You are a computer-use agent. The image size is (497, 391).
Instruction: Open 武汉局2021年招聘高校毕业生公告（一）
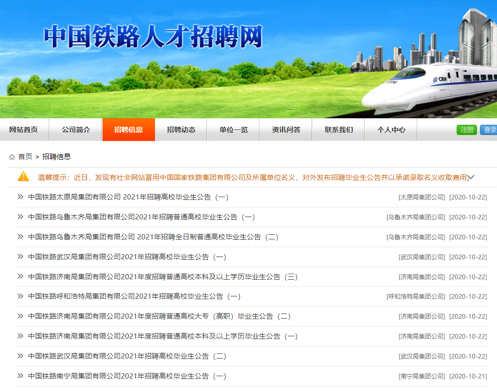127,257
